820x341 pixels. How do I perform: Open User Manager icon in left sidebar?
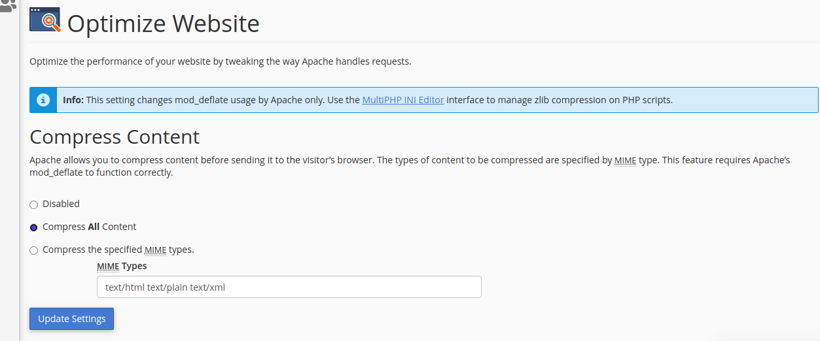pos(8,7)
